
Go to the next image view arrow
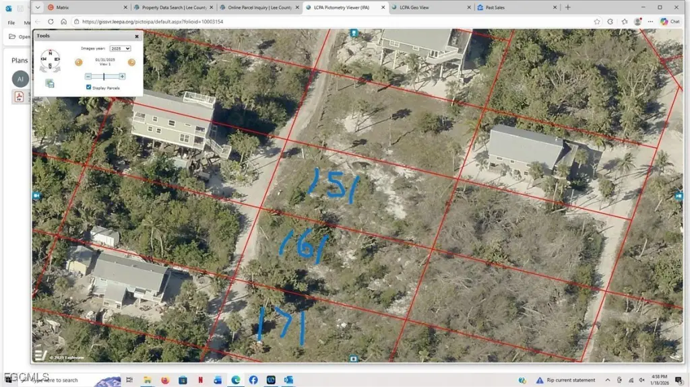(x=131, y=63)
